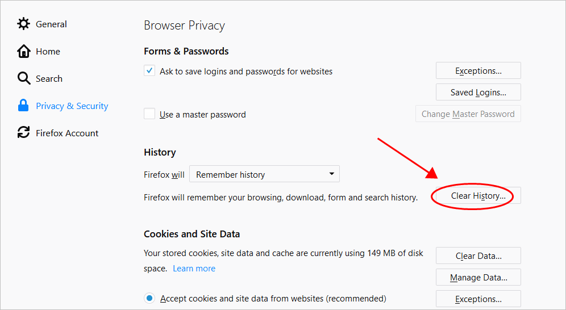This screenshot has height=310, width=566.
Task: Click the history dropdown arrow
Action: (x=331, y=174)
